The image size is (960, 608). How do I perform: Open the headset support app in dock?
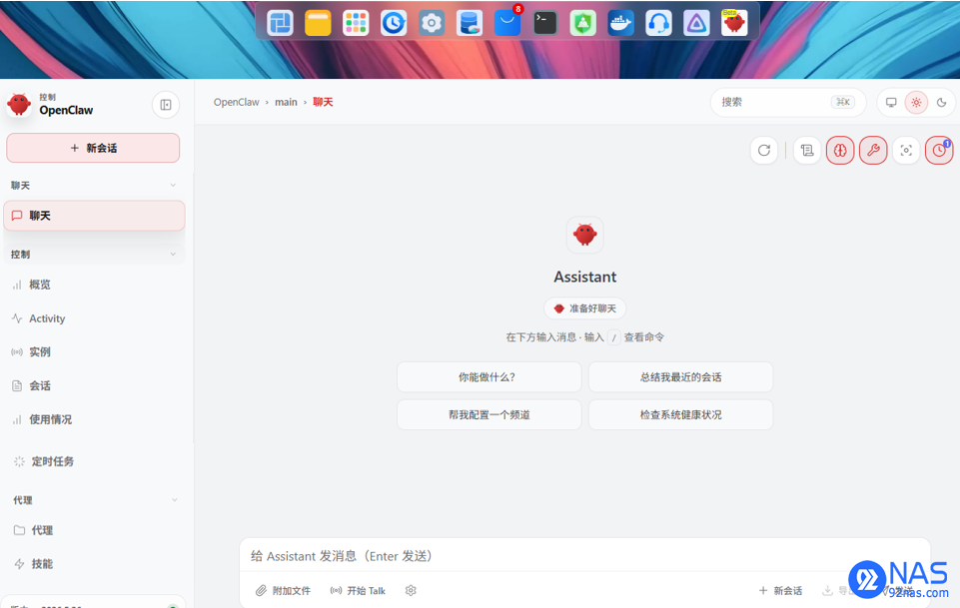[658, 23]
